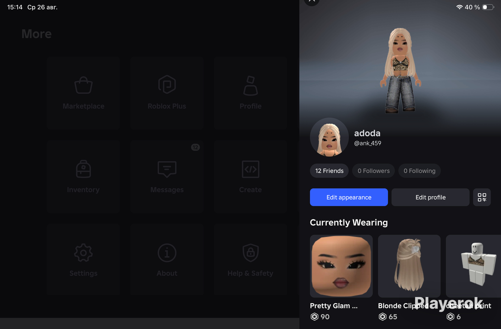
Task: Tap the About label
Action: pos(167,273)
